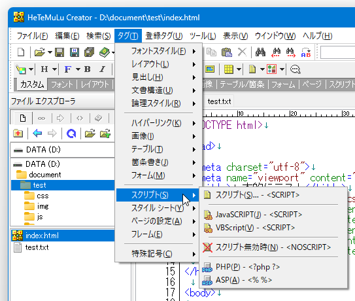
Task: Click the speech bubble comment icon
Action: coord(296,69)
